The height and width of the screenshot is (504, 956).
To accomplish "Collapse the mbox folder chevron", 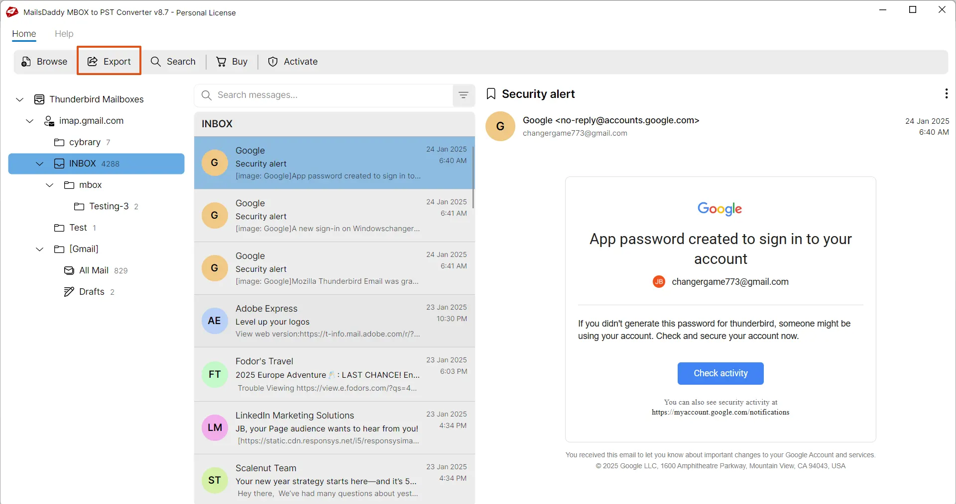I will (x=50, y=185).
